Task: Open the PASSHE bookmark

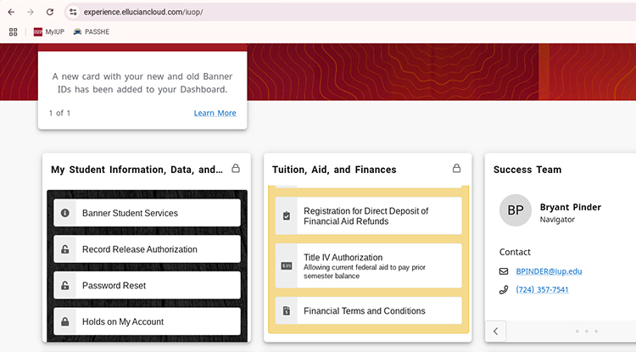Action: click(92, 31)
